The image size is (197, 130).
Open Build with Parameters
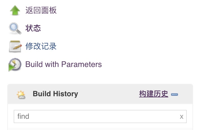click(x=64, y=64)
